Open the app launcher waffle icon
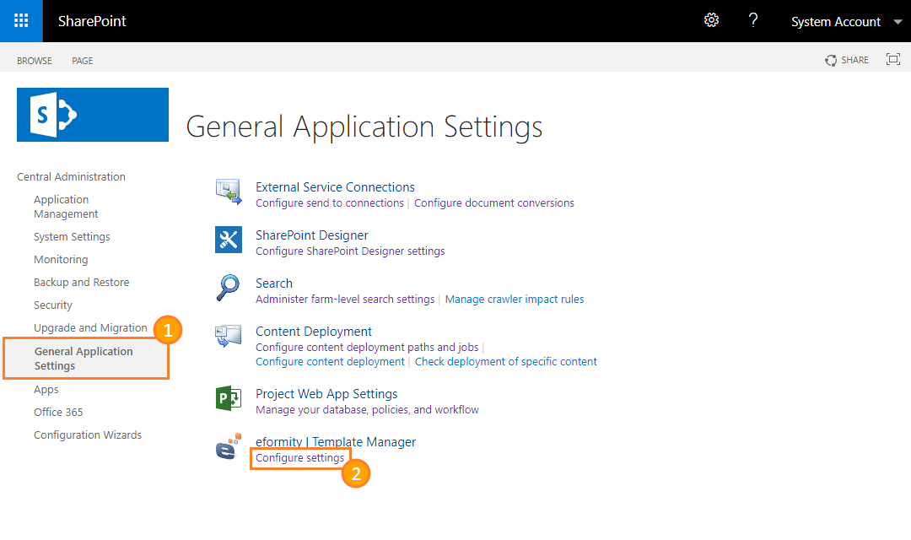 (x=21, y=21)
